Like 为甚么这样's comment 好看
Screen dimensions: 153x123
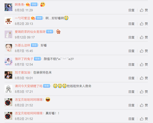[x=144, y=51]
